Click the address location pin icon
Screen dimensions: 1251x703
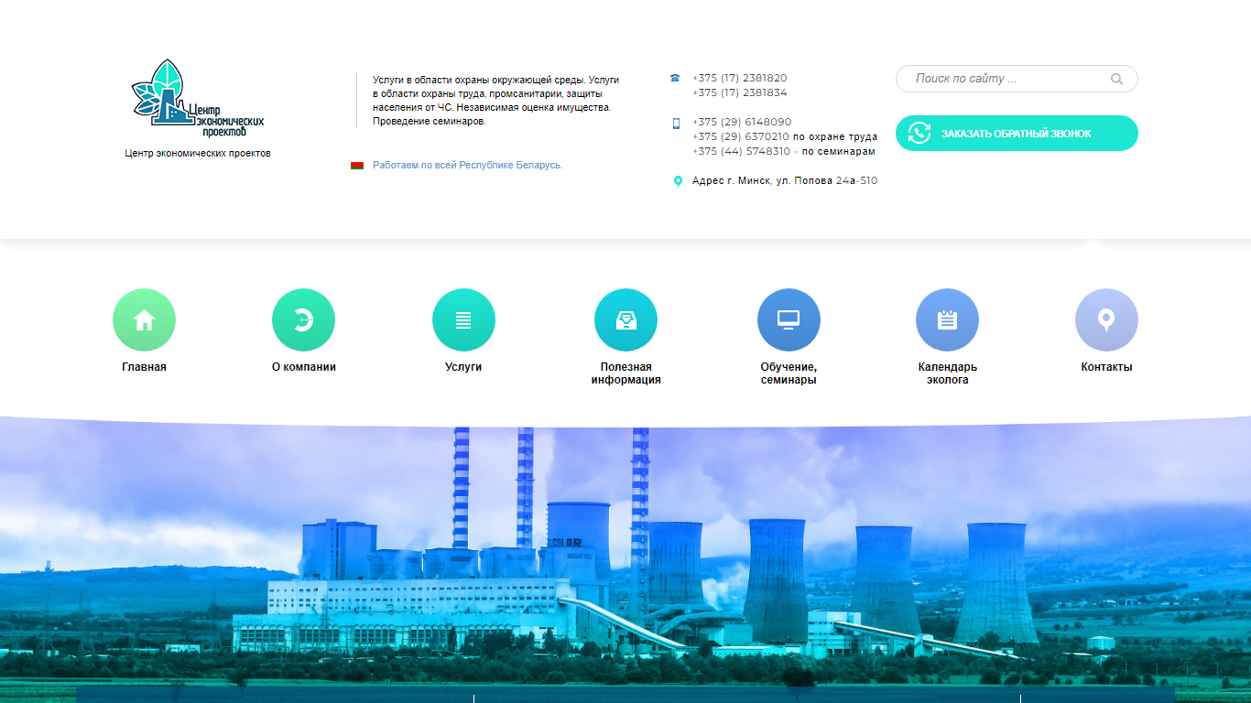pyautogui.click(x=678, y=181)
